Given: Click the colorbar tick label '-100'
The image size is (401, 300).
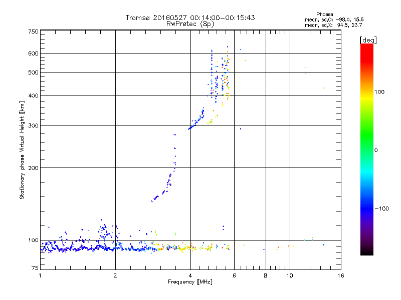Looking at the screenshot, I should [382, 208].
